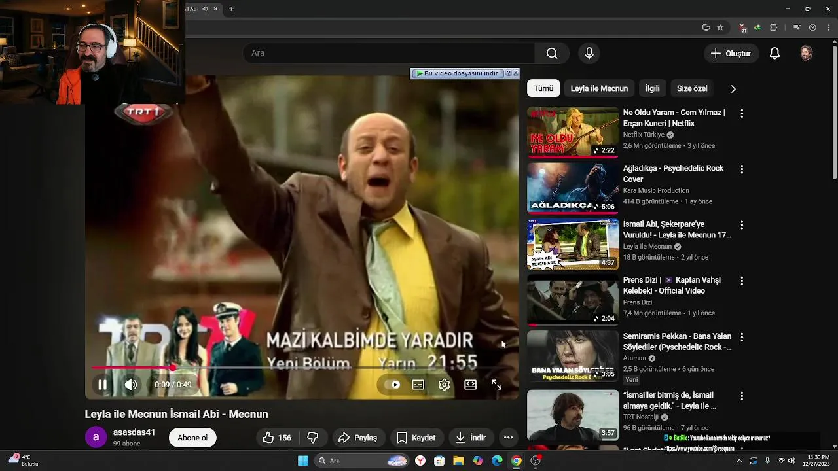The height and width of the screenshot is (471, 838).
Task: Select the İlgili filter chip
Action: (652, 88)
